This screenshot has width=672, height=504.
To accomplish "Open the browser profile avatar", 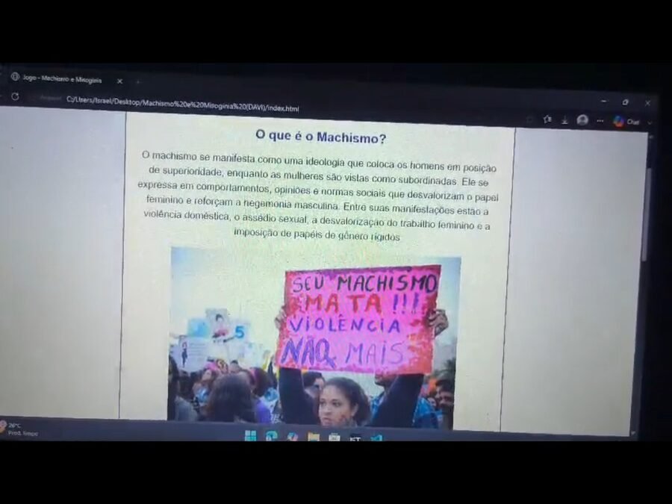I will 582,120.
